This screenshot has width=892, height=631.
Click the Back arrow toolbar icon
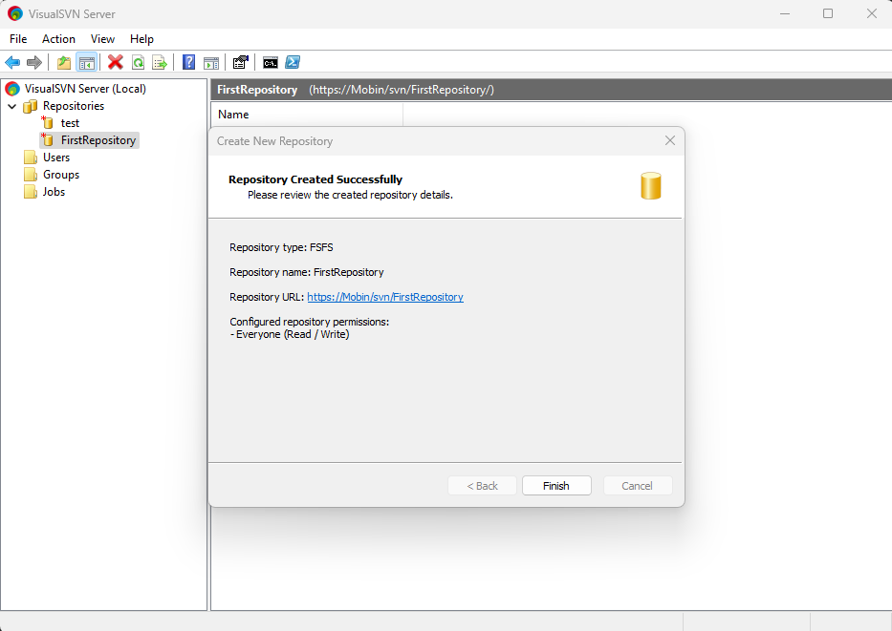pos(12,62)
